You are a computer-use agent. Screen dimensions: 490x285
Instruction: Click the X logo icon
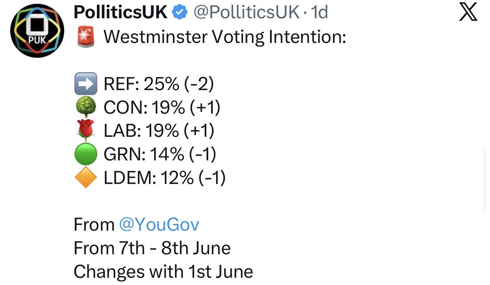[x=468, y=14]
